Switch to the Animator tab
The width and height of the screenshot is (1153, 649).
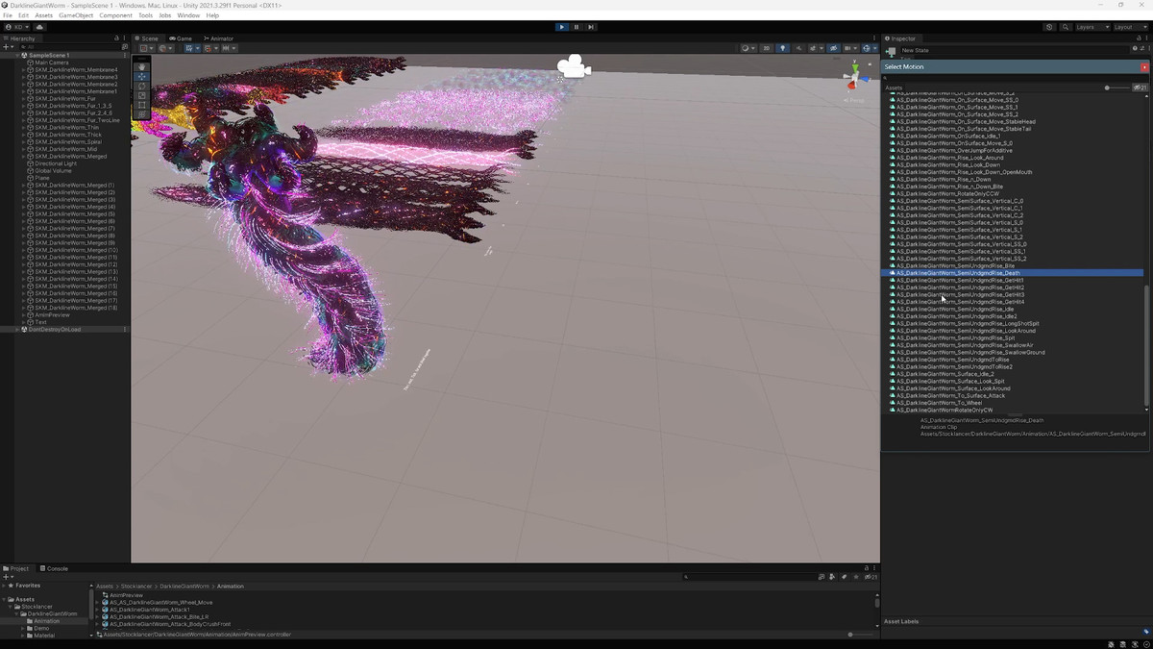click(218, 38)
